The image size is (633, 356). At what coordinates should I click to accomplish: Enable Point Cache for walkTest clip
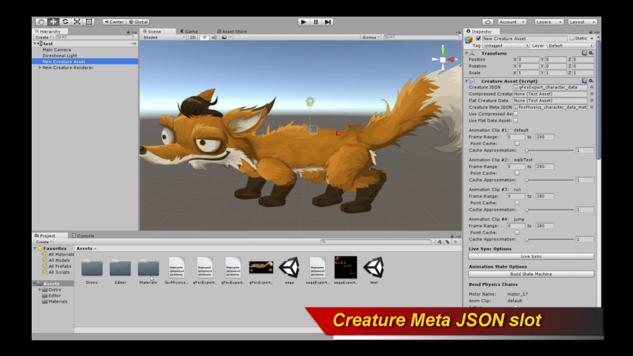tap(517, 173)
